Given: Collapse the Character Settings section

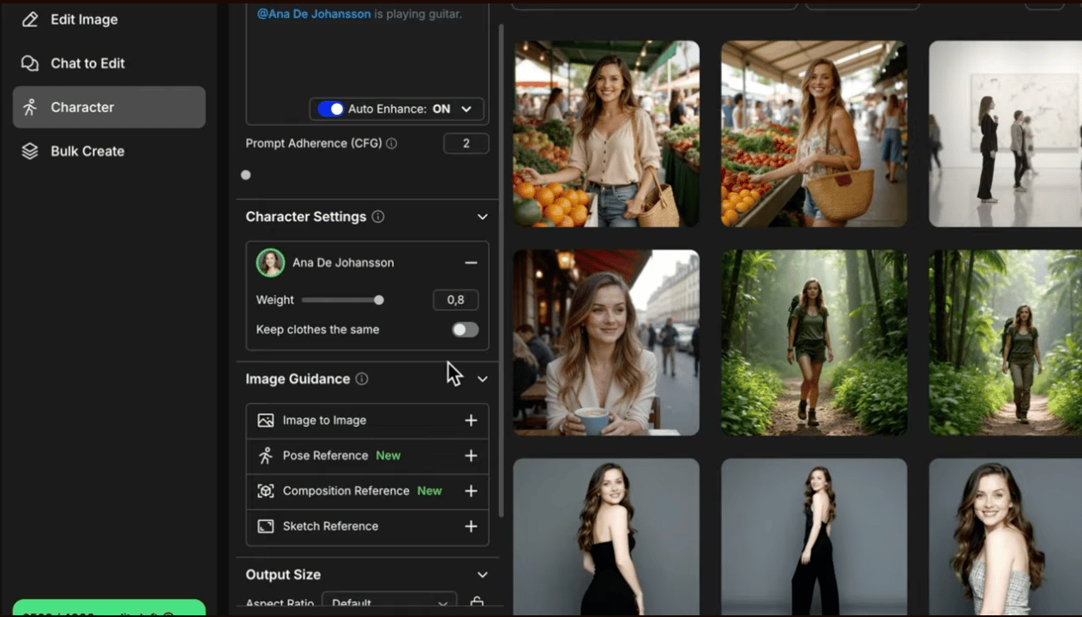Looking at the screenshot, I should (483, 217).
